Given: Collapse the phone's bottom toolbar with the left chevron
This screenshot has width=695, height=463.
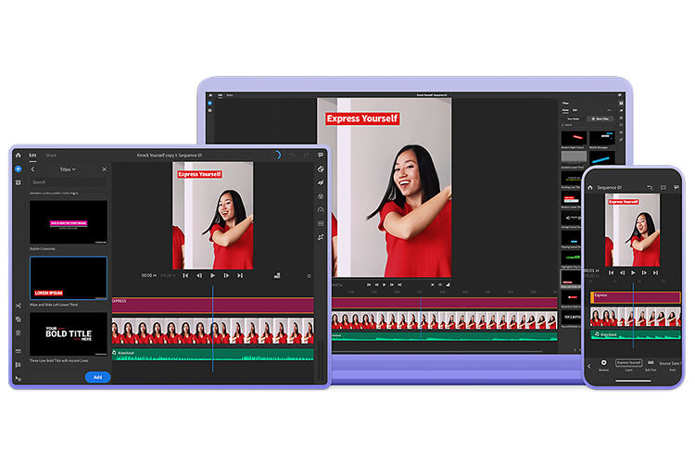Looking at the screenshot, I should click(x=588, y=365).
